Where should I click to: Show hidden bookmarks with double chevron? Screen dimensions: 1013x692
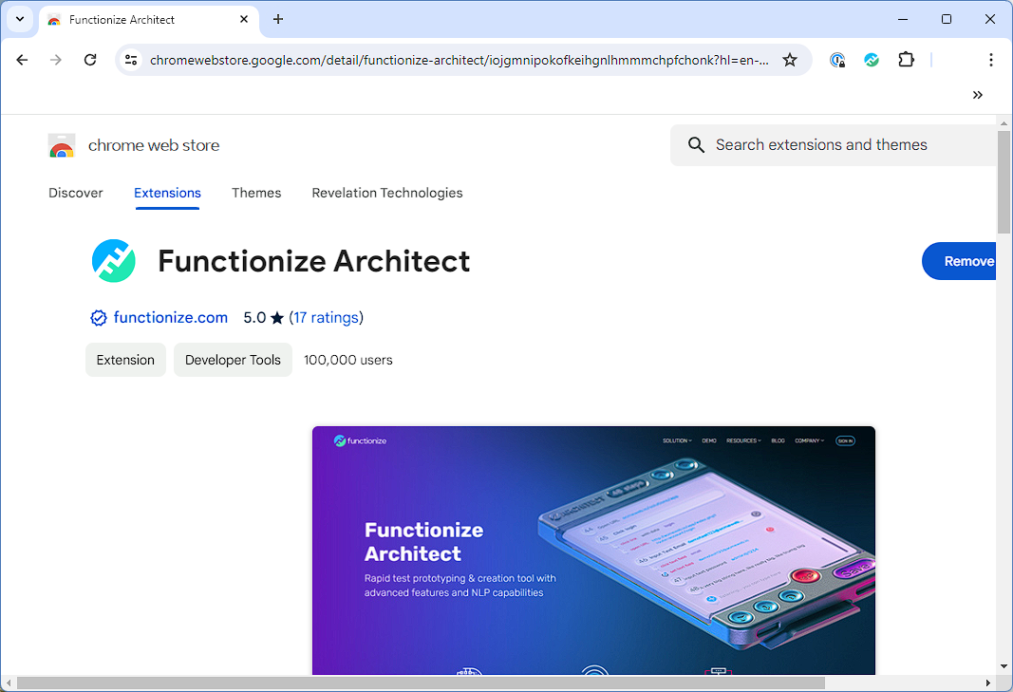tap(978, 95)
